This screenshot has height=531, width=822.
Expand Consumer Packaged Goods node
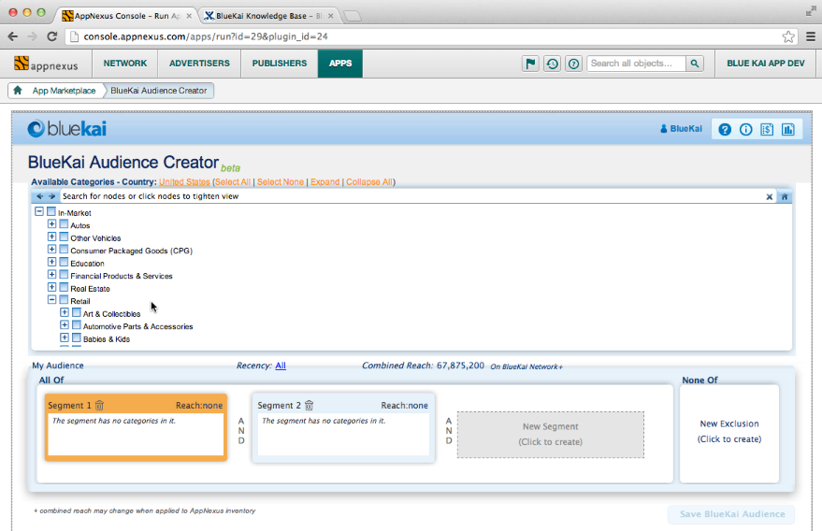(x=51, y=249)
